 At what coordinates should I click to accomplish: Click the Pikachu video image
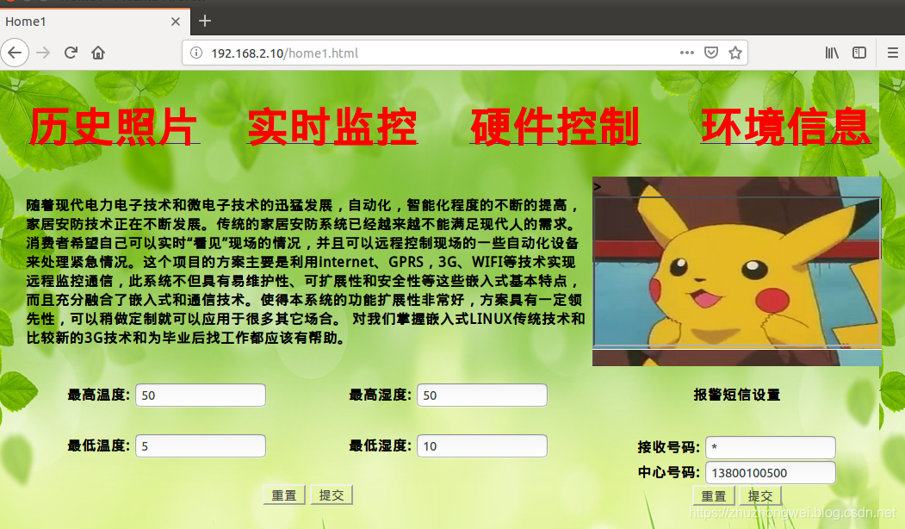point(737,271)
